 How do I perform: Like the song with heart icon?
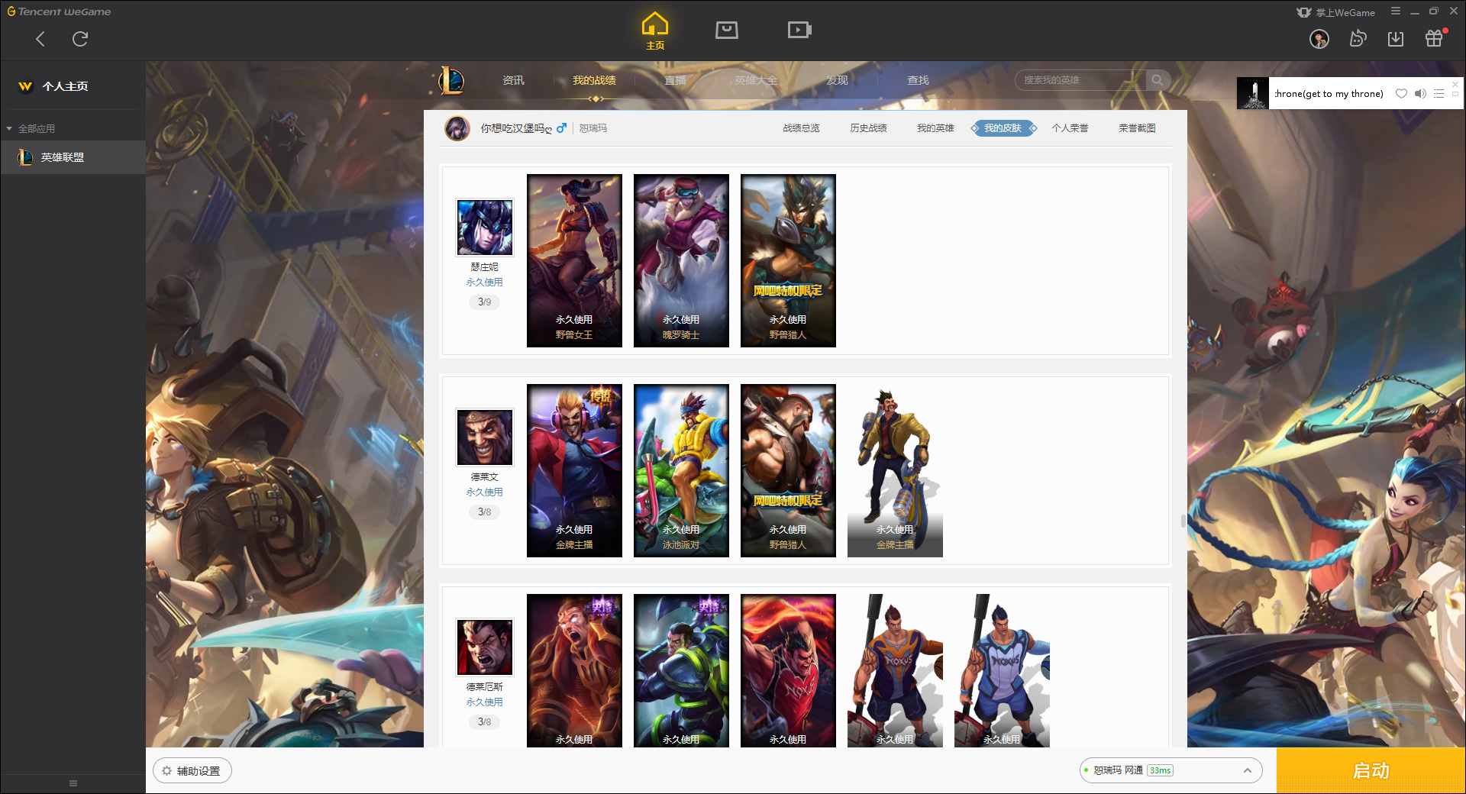[1401, 94]
